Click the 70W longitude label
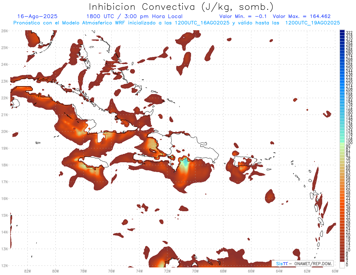Screen dimensions: 356x275 click(195, 271)
